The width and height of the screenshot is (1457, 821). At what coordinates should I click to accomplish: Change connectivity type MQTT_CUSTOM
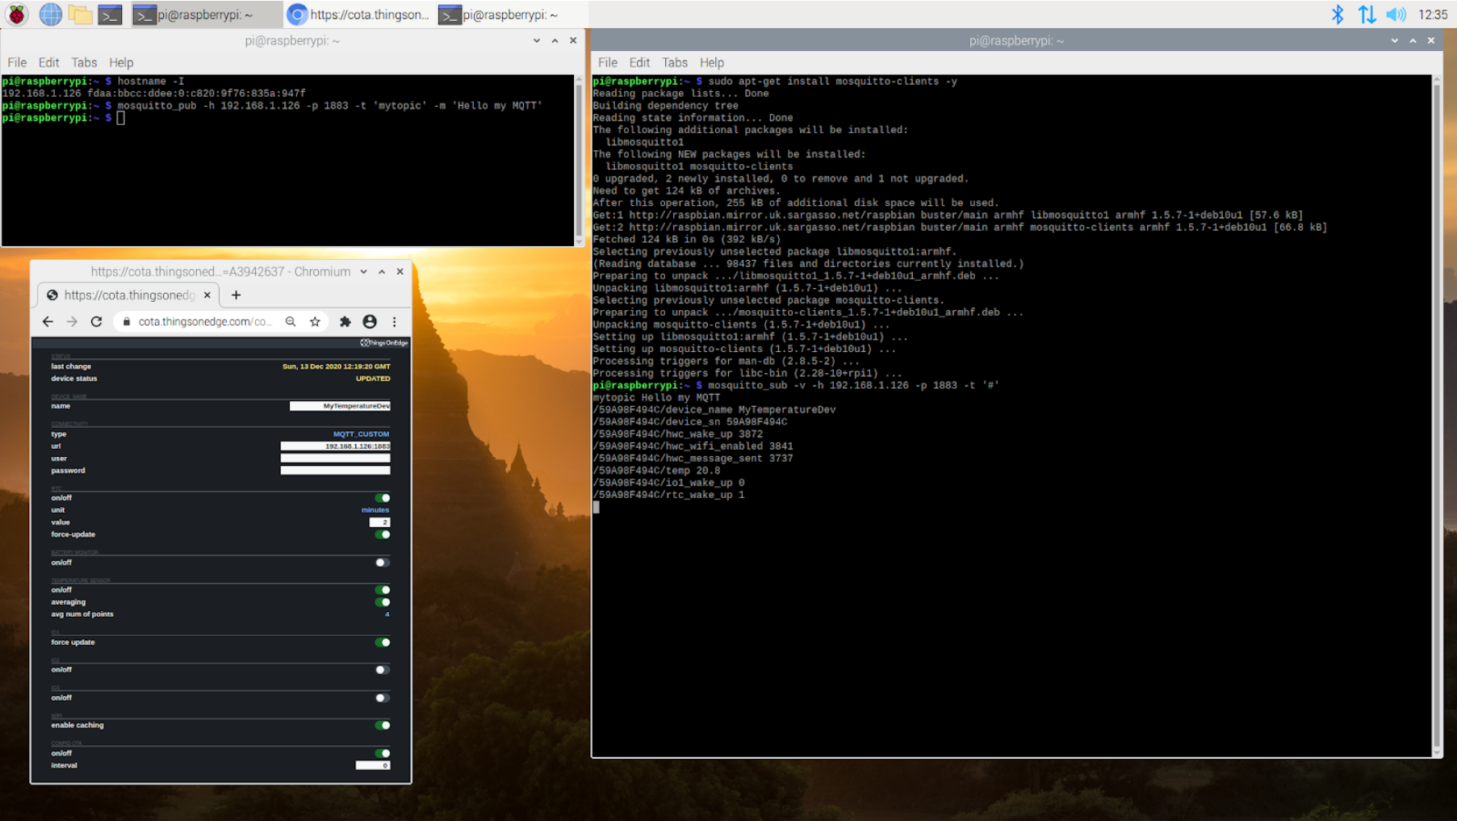[x=361, y=434]
